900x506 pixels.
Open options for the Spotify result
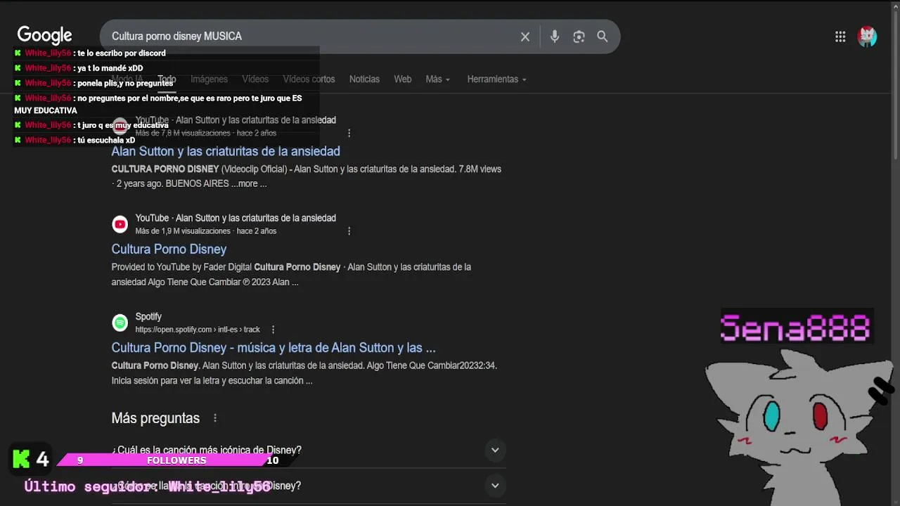pyautogui.click(x=273, y=330)
